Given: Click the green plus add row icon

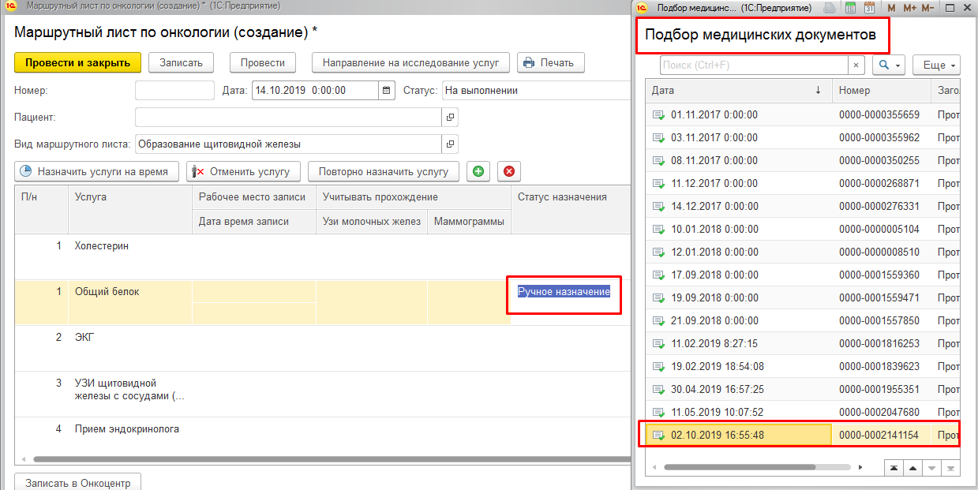Looking at the screenshot, I should (x=478, y=171).
